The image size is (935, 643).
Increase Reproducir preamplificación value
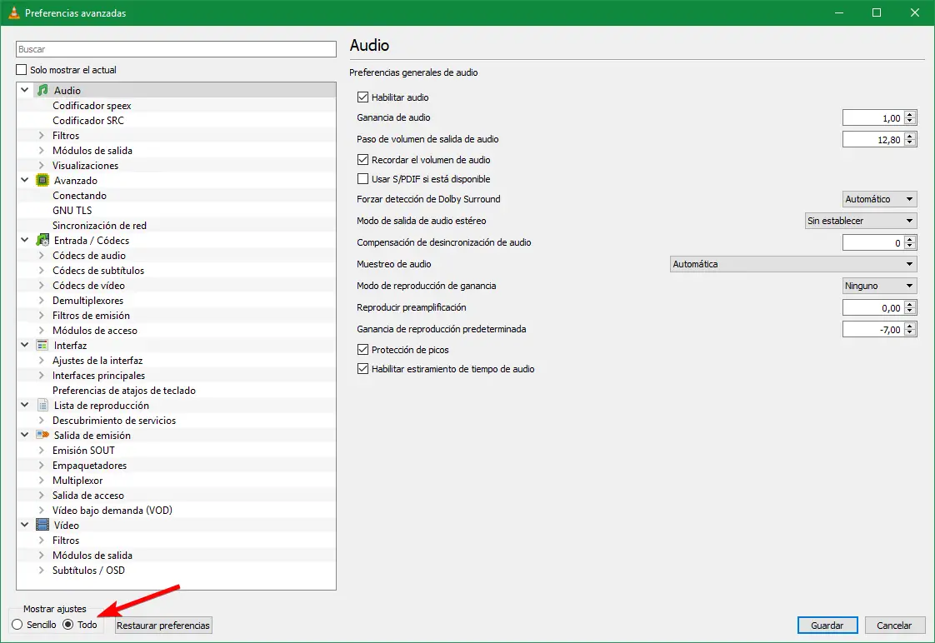(910, 304)
